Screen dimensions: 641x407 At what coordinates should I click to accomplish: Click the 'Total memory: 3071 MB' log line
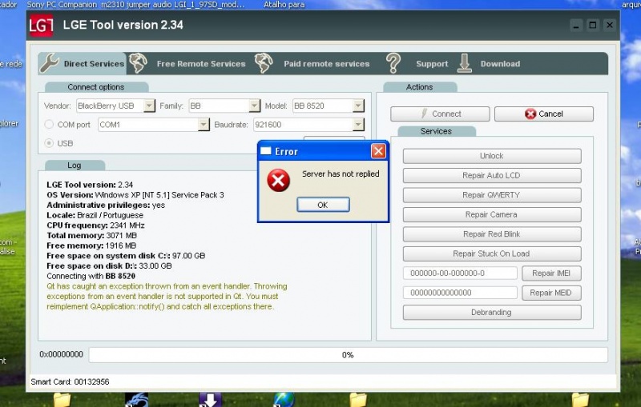pyautogui.click(x=91, y=235)
